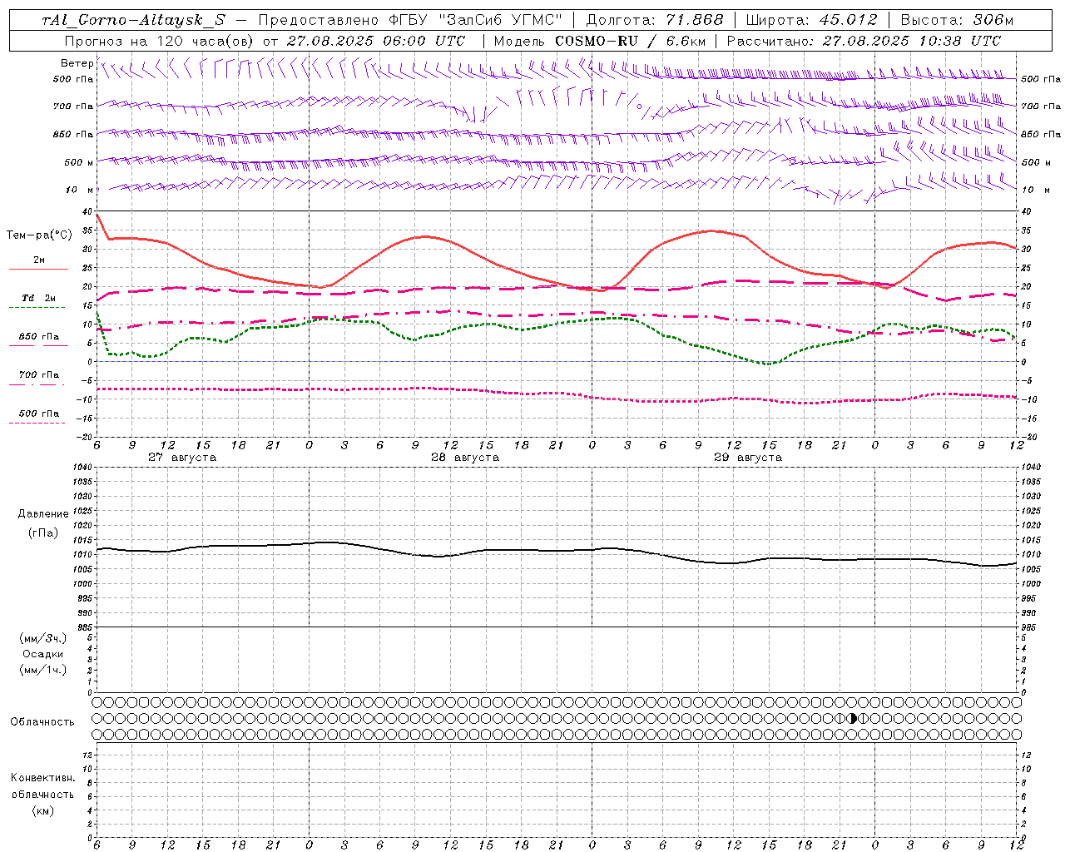This screenshot has height=852, width=1065.
Task: Click the 2м legend entry under Тем-ра
Action: coord(38,260)
